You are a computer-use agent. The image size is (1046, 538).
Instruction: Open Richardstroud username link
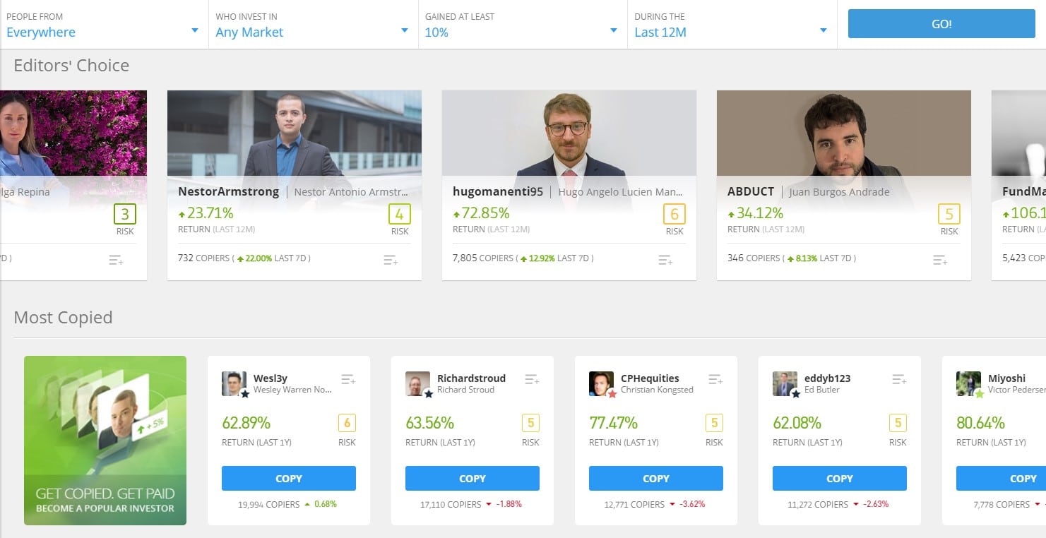[471, 378]
